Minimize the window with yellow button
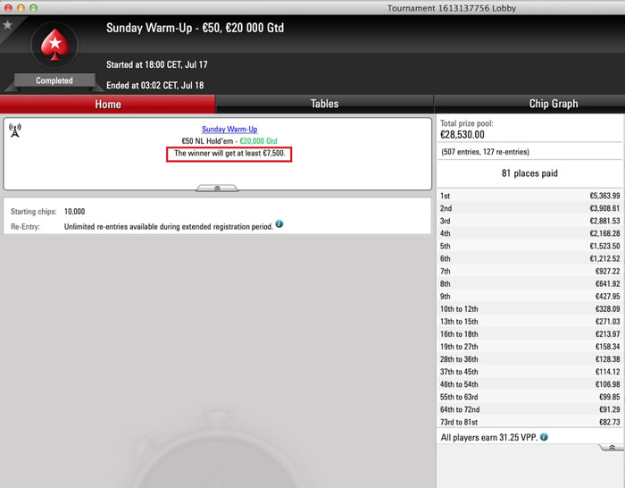This screenshot has width=625, height=488. [22, 7]
